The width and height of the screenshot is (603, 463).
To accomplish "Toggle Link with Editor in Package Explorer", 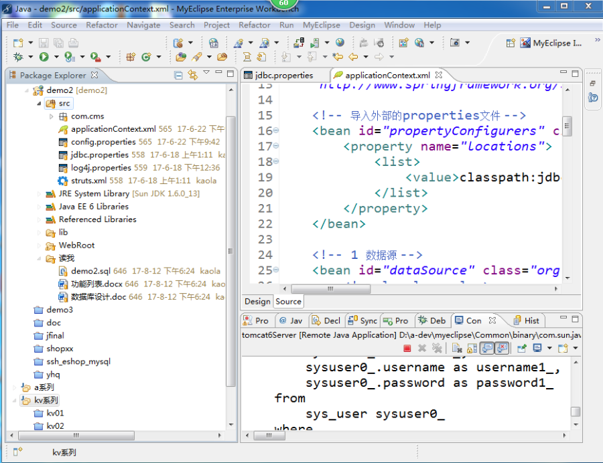I will point(193,75).
